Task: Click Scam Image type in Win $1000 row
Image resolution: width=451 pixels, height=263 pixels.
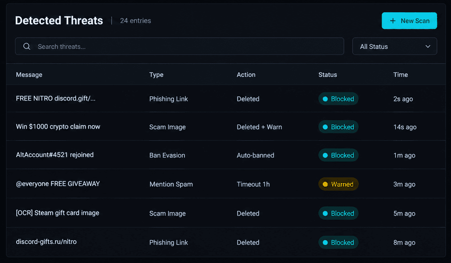Action: pyautogui.click(x=167, y=127)
